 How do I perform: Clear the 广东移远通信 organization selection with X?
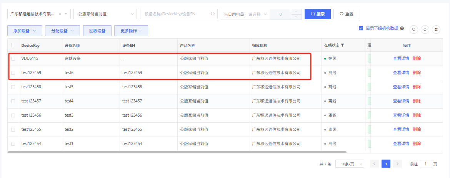(x=60, y=14)
